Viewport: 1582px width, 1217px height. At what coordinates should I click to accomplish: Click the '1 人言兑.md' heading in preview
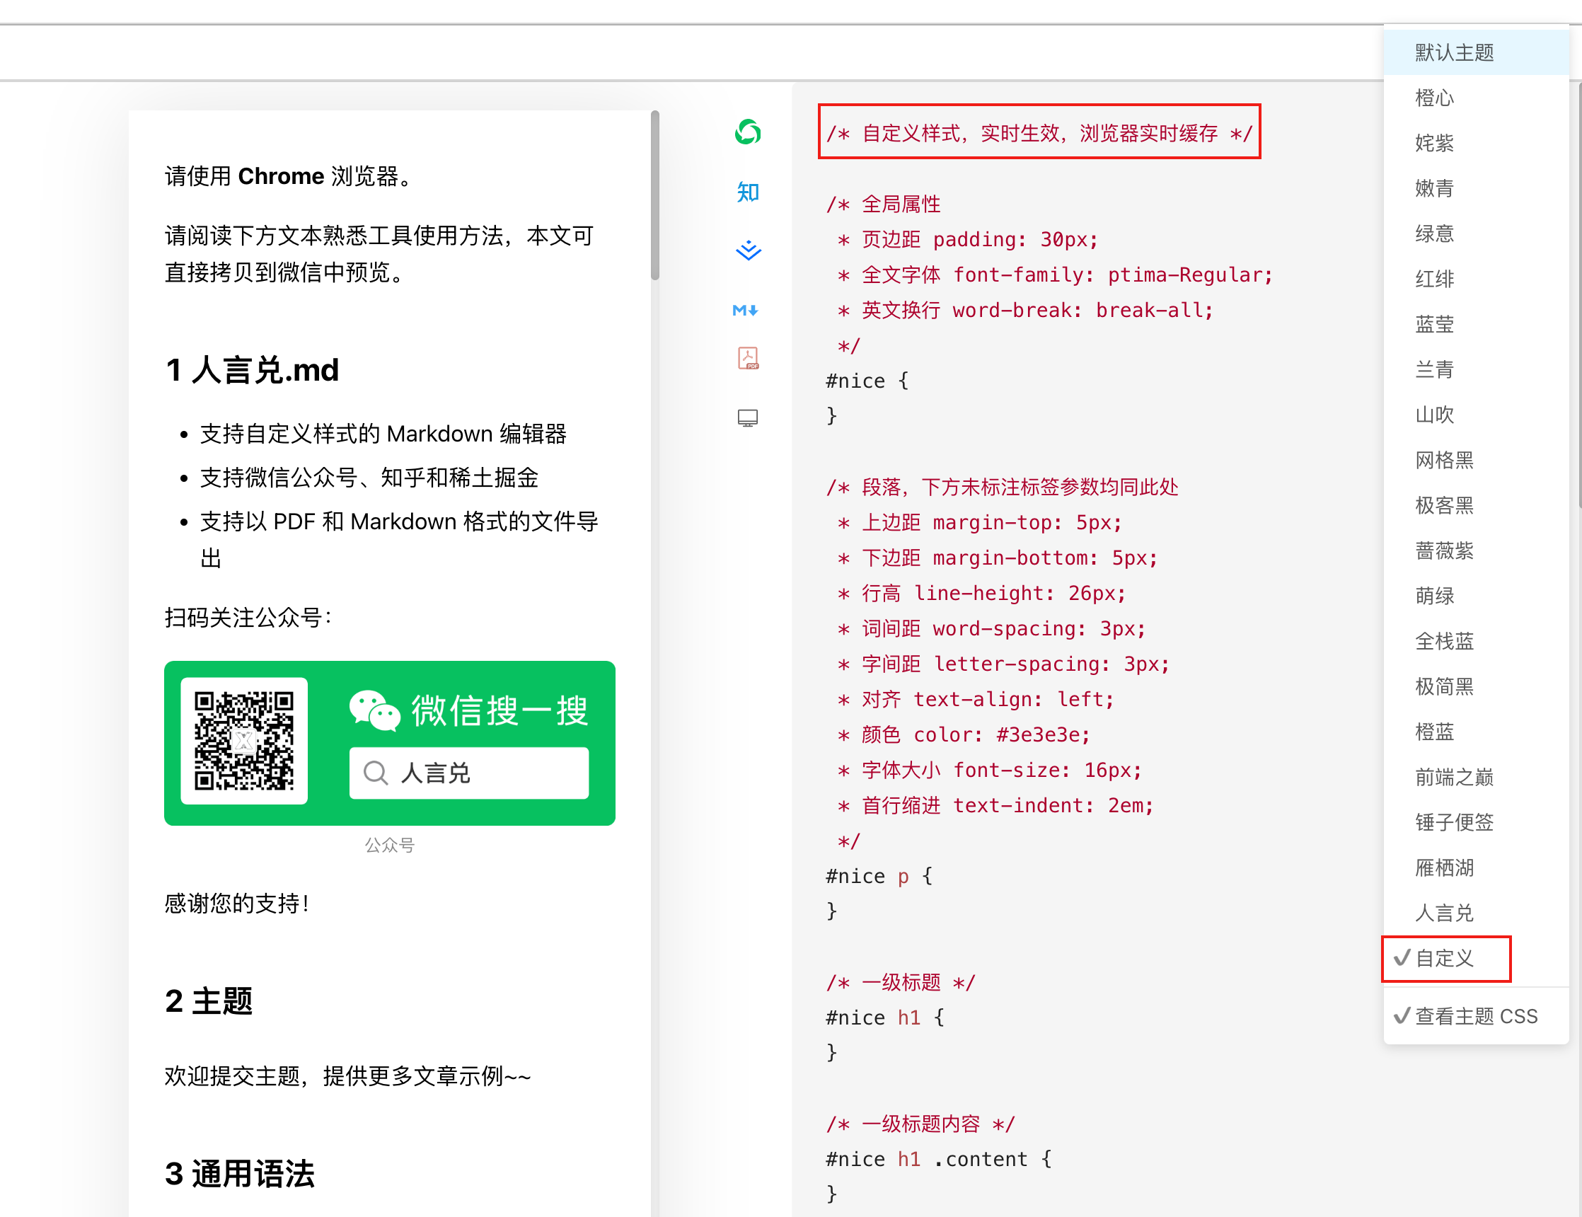pyautogui.click(x=252, y=370)
